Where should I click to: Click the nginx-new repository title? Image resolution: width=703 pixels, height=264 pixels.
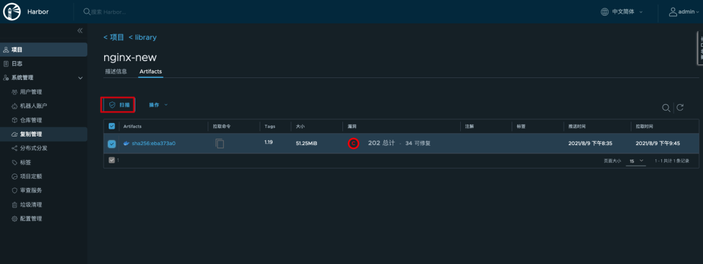[x=130, y=57]
